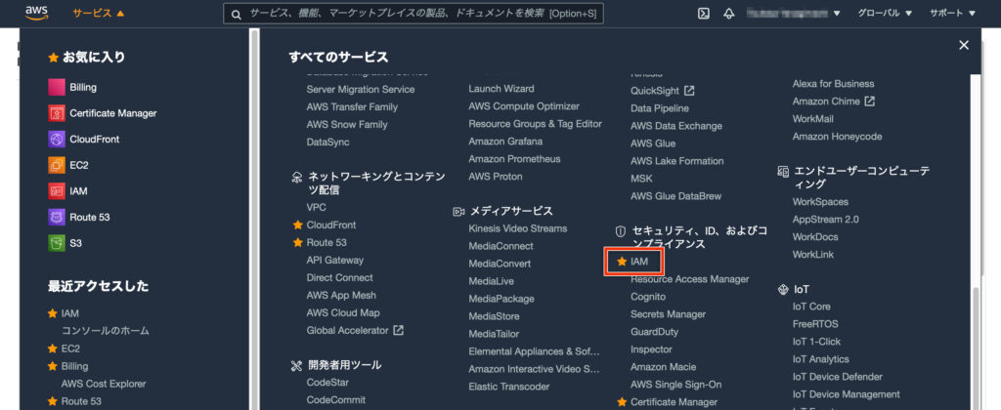
Task: Open コンソールのホーム in recent list
Action: [105, 331]
